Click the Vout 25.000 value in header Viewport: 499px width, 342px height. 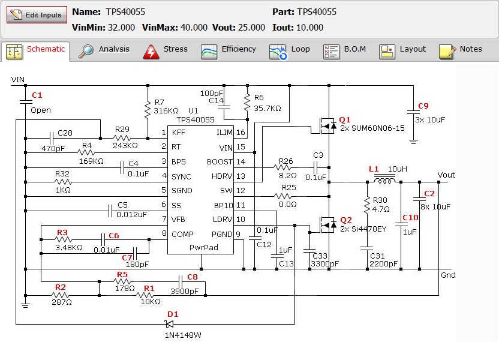pyautogui.click(x=251, y=28)
